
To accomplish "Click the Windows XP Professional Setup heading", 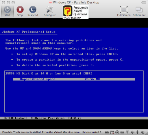I will coord(29,32).
